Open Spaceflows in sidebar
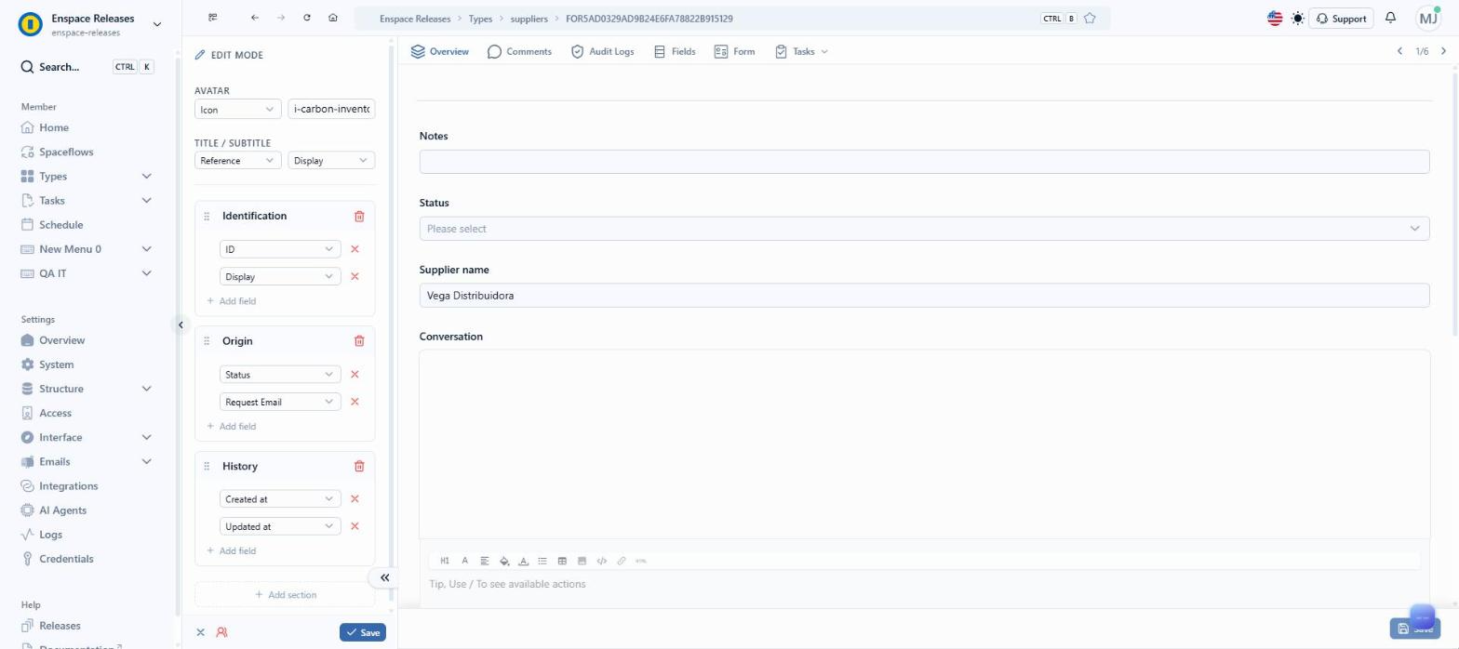This screenshot has height=649, width=1459. click(x=66, y=152)
